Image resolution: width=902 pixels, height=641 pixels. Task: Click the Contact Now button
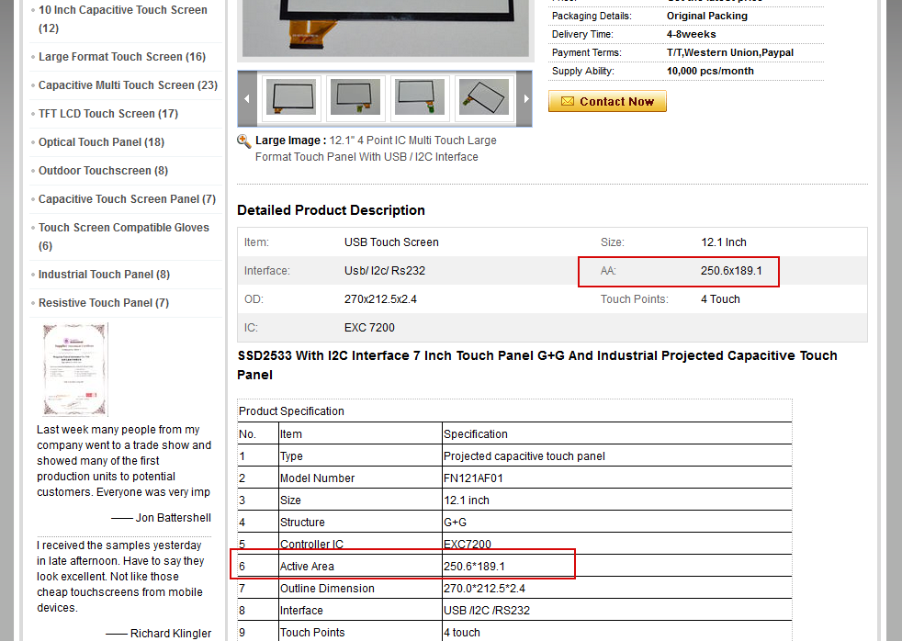[x=607, y=101]
